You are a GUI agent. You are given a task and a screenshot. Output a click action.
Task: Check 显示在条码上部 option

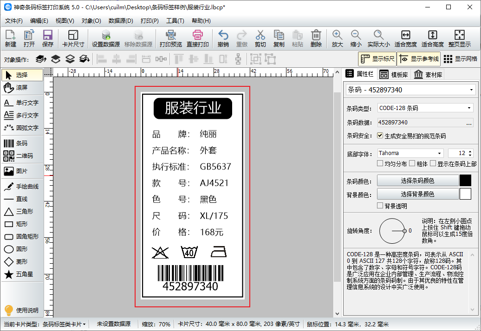(x=433, y=163)
